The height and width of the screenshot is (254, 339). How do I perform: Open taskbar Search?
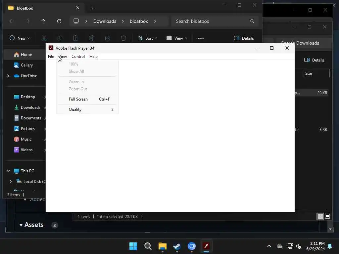[x=148, y=246]
